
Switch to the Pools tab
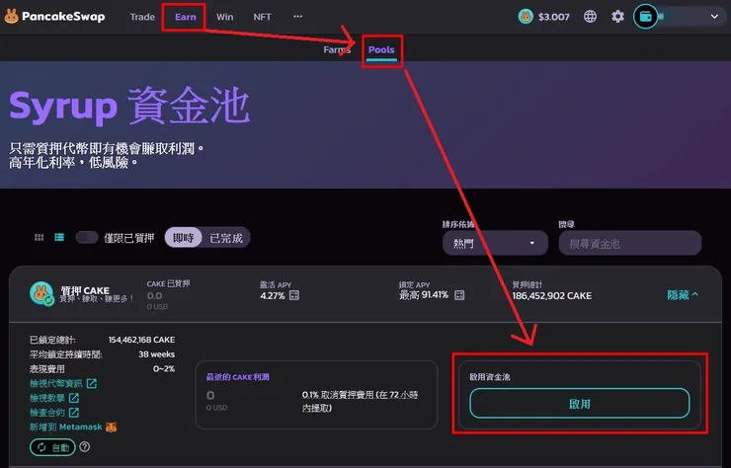[x=381, y=49]
